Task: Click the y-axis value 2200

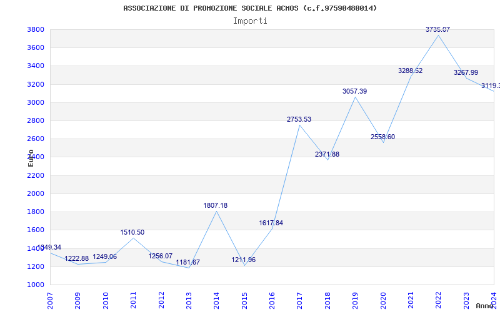Action: click(x=36, y=176)
